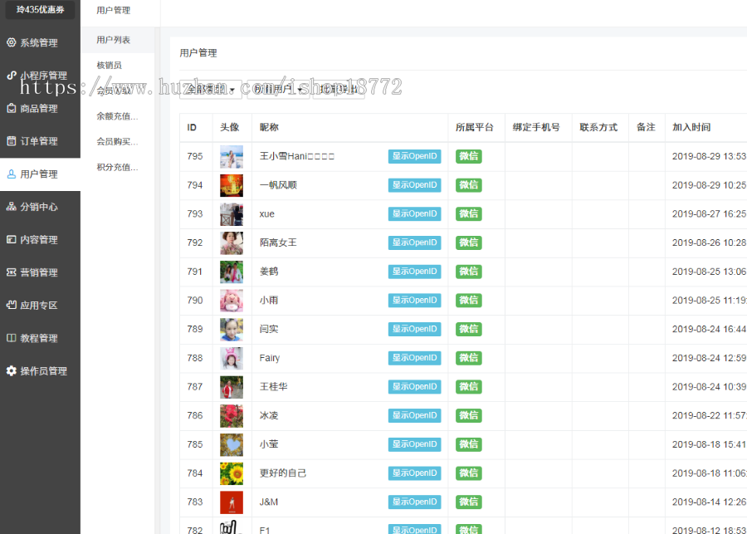747x534 pixels.
Task: Click the 批量导出 button
Action: coord(339,89)
